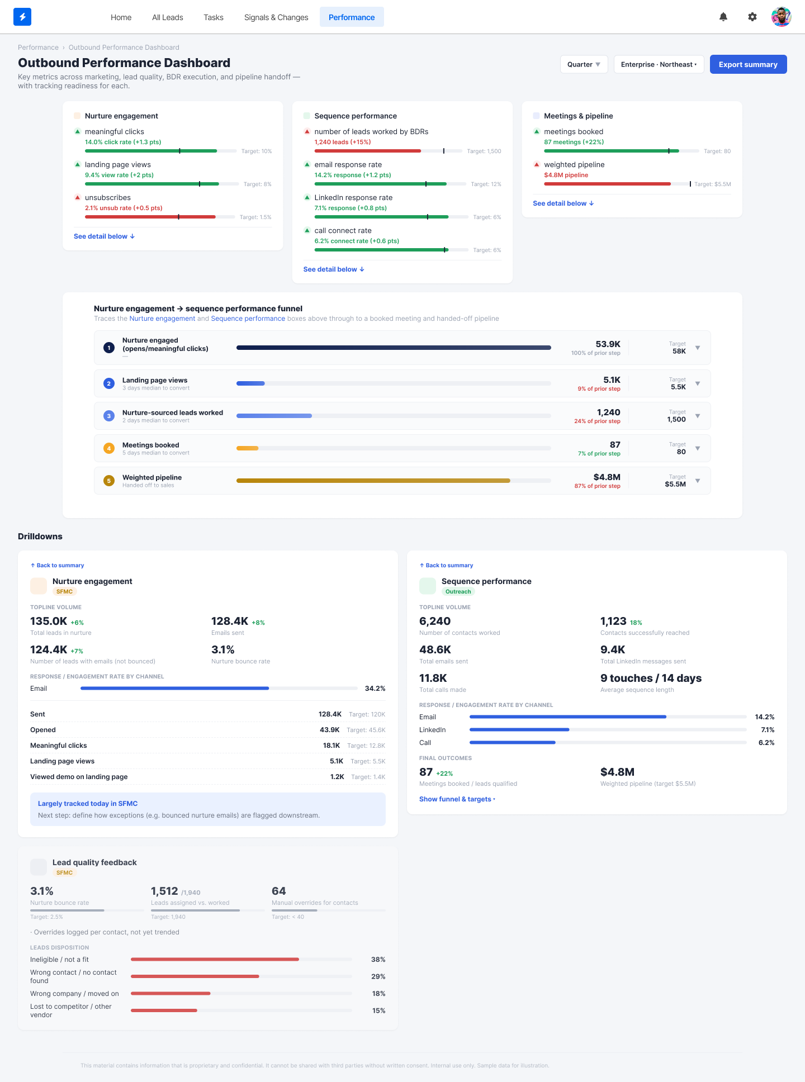Click the unsubscribes red trend triangle
The height and width of the screenshot is (1082, 805).
point(77,197)
